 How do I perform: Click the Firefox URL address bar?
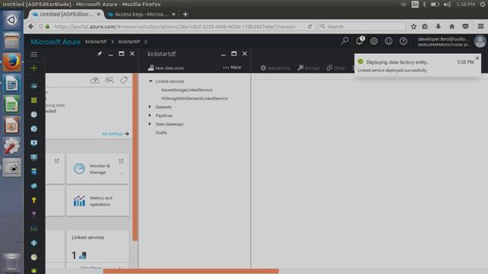point(175,27)
